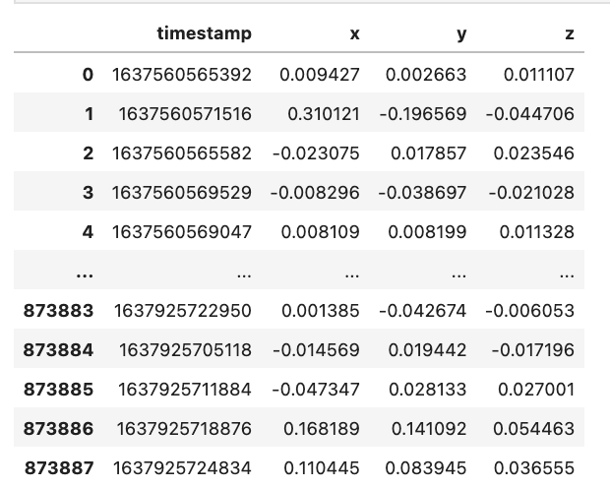Click the timestamp column header
This screenshot has width=610, height=488.
pyautogui.click(x=205, y=33)
